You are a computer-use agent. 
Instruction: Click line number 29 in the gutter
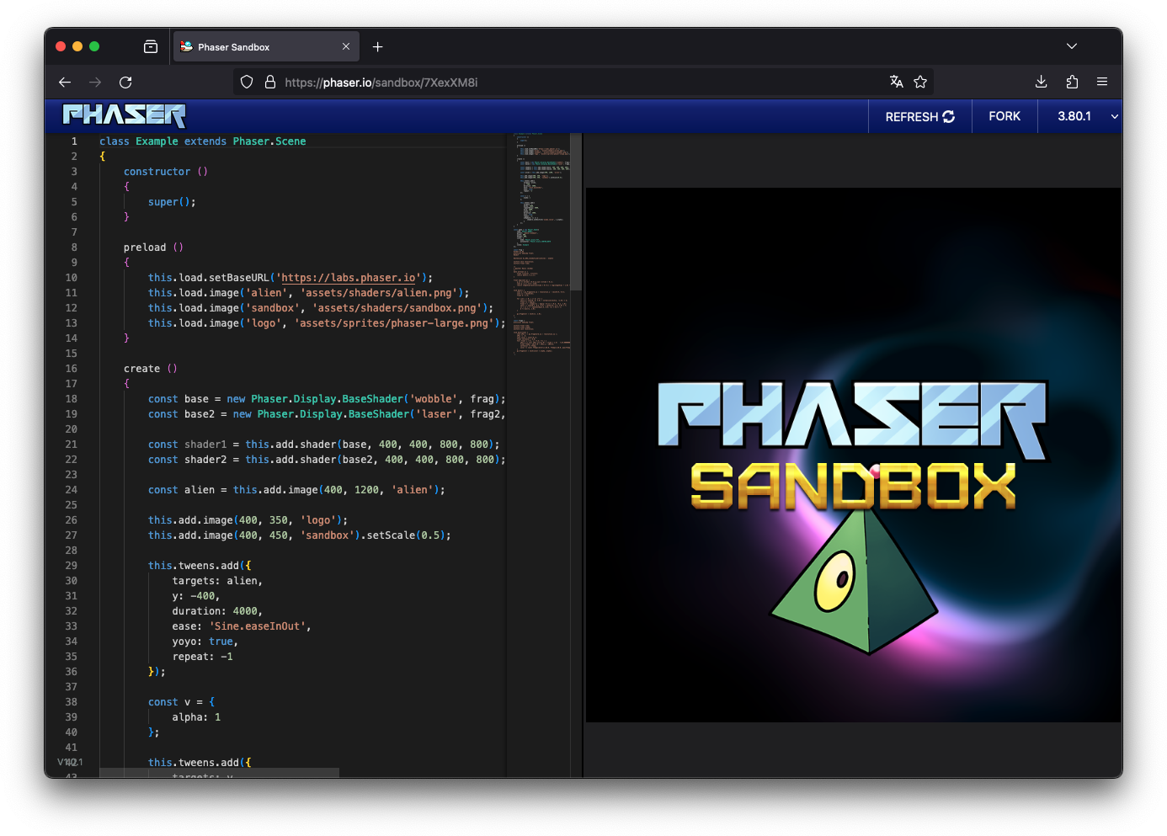click(72, 566)
